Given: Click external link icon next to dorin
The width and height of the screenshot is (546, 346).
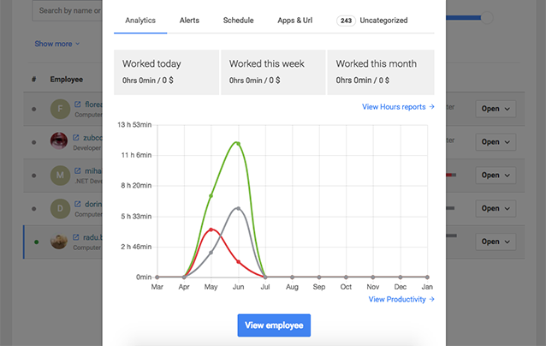Looking at the screenshot, I should click(78, 204).
